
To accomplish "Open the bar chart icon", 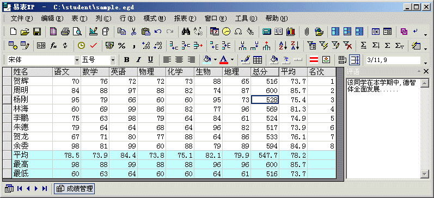I will (291, 32).
